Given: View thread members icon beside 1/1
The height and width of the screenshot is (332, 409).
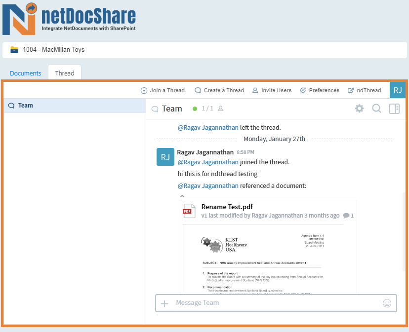Looking at the screenshot, I should (221, 109).
